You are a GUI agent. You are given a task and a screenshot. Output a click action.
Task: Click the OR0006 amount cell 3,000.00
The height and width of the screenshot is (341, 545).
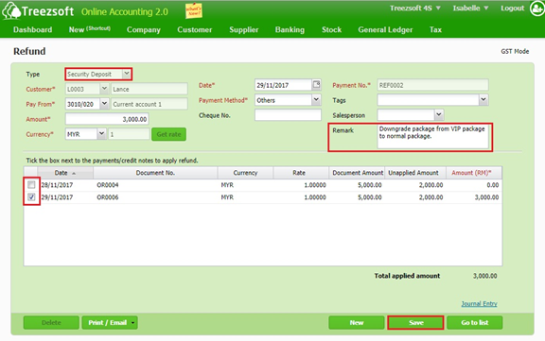tap(486, 197)
